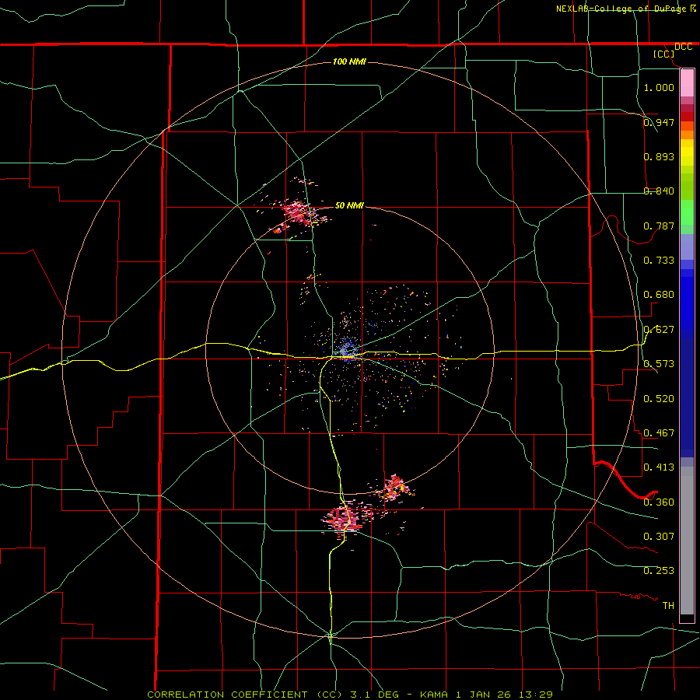The image size is (700, 700).
Task: Select the 0.573 legend value
Action: pyautogui.click(x=659, y=364)
